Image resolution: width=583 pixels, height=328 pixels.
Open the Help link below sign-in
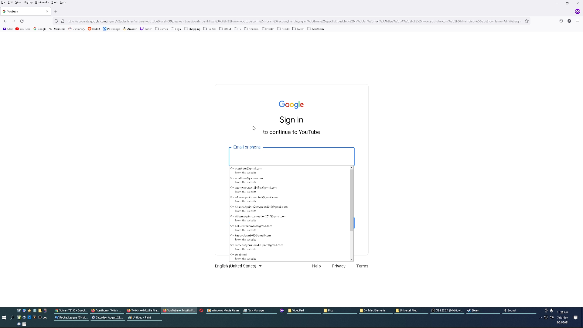point(316,266)
